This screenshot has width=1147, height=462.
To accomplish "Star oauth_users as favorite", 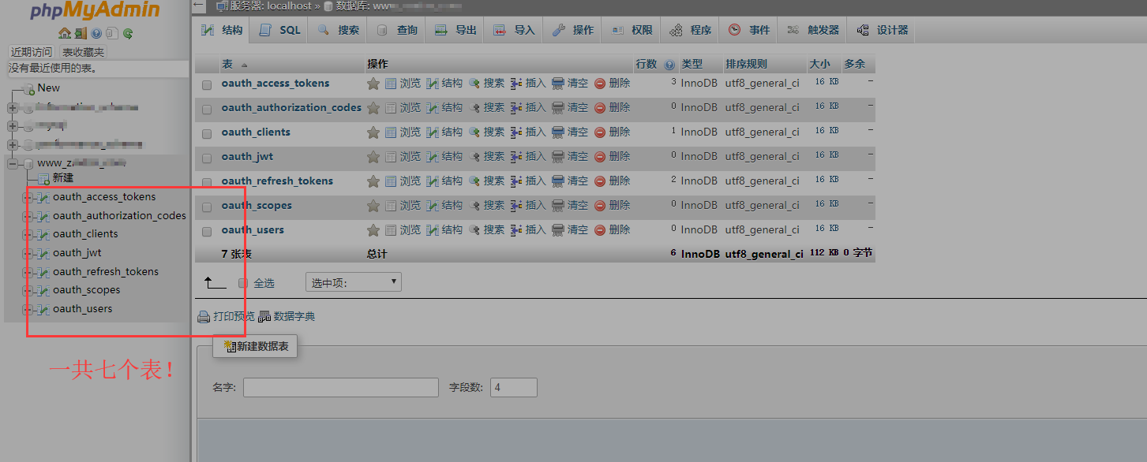I will coord(373,230).
